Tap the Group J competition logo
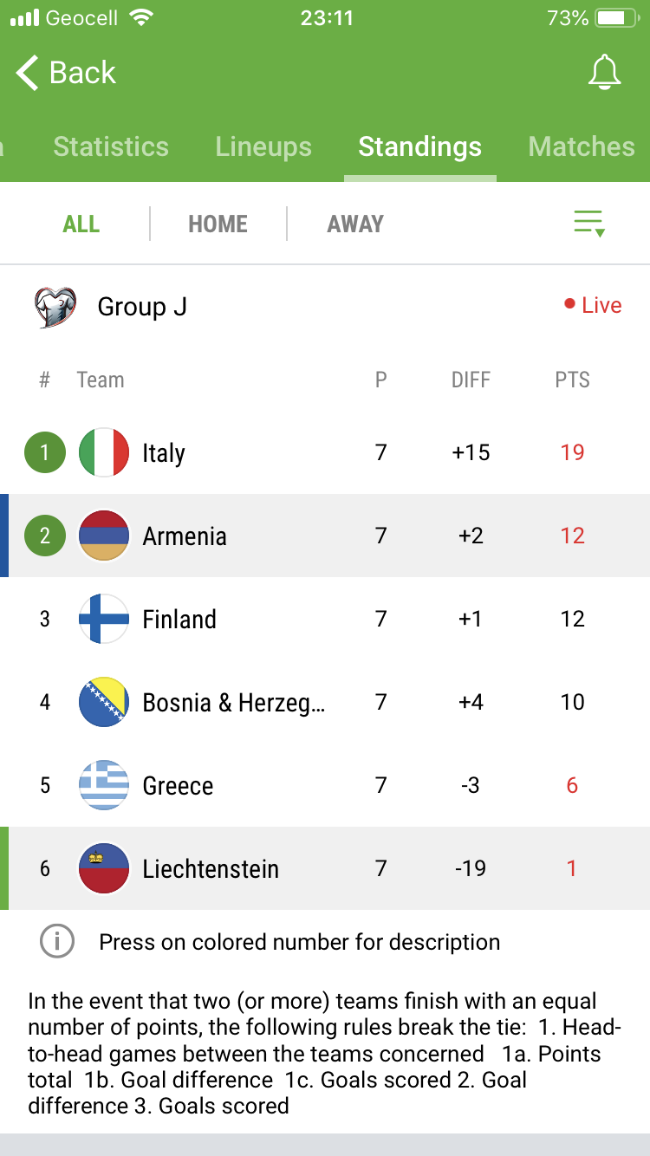This screenshot has width=650, height=1156. (55, 307)
